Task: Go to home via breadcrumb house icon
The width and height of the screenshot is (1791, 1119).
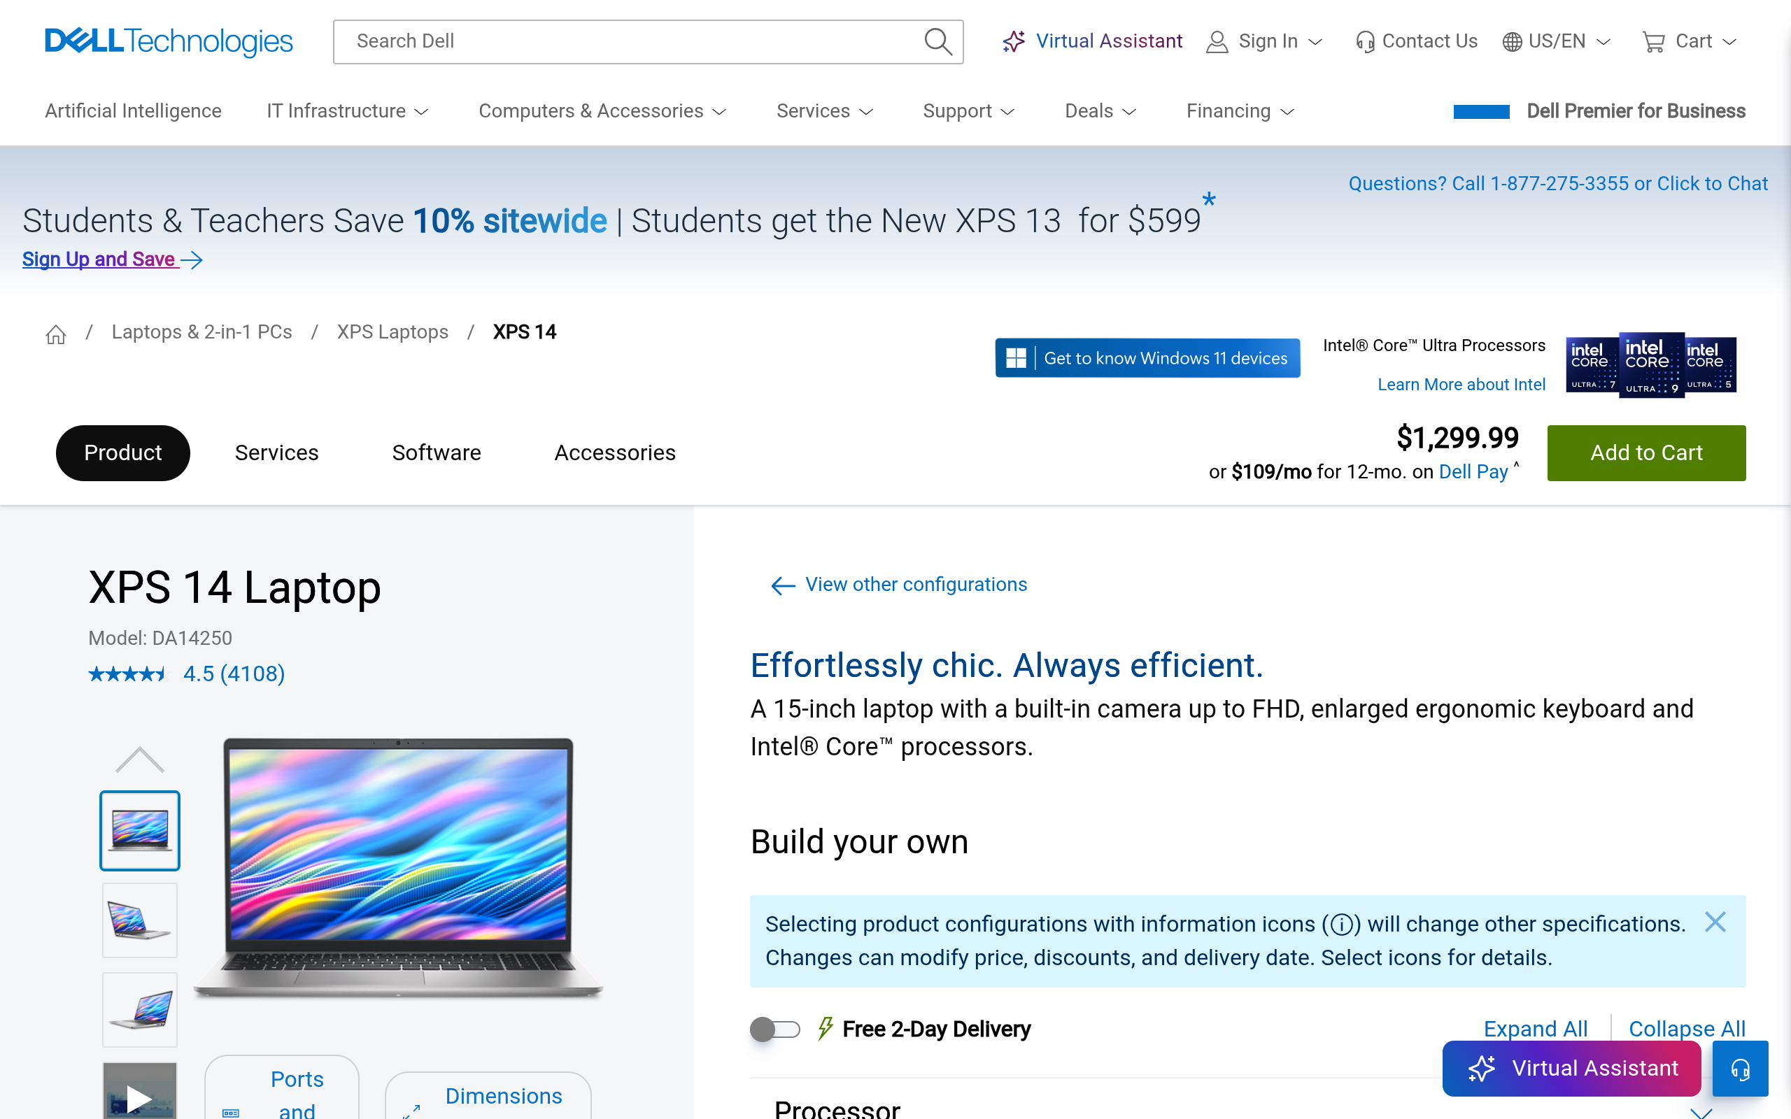Action: point(56,334)
